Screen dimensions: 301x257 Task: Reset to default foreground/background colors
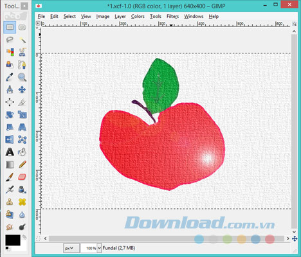[x=7, y=248]
